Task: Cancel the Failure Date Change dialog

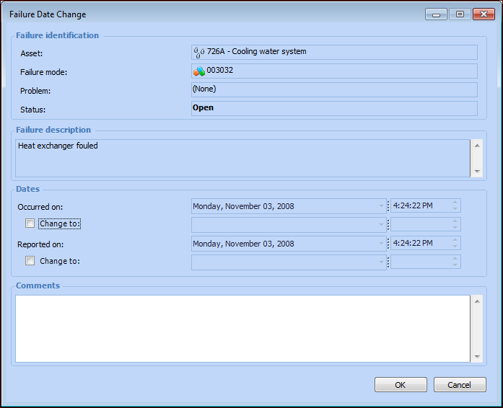Action: tap(460, 385)
